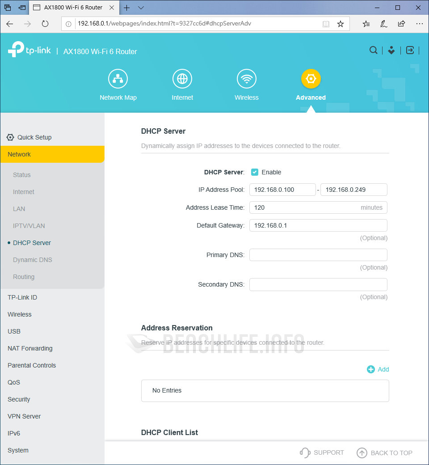Click the Address Reservation heading
This screenshot has width=429, height=465.
177,328
